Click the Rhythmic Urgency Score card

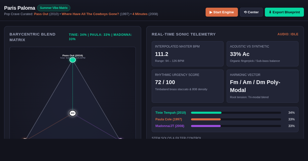188,86
